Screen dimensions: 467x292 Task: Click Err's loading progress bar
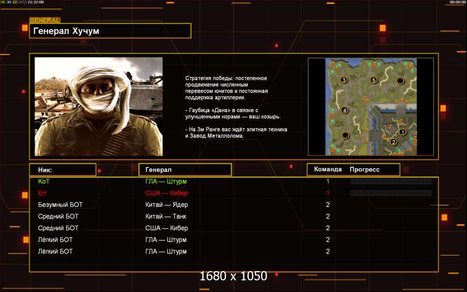coord(391,193)
